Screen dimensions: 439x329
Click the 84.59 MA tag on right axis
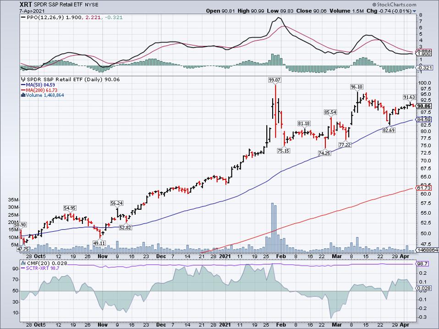pos(424,120)
